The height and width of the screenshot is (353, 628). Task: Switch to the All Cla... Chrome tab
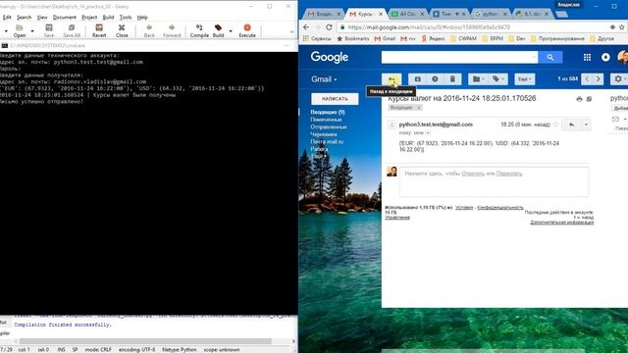407,14
